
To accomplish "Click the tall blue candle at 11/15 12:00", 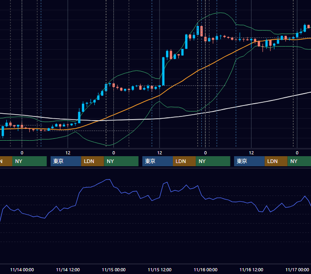I will pyautogui.click(x=163, y=71).
